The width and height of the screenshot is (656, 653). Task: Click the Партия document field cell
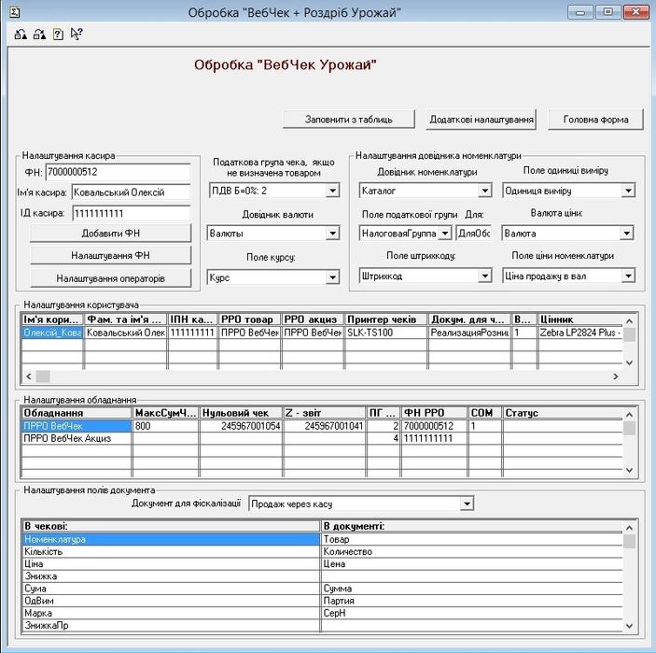pos(472,601)
